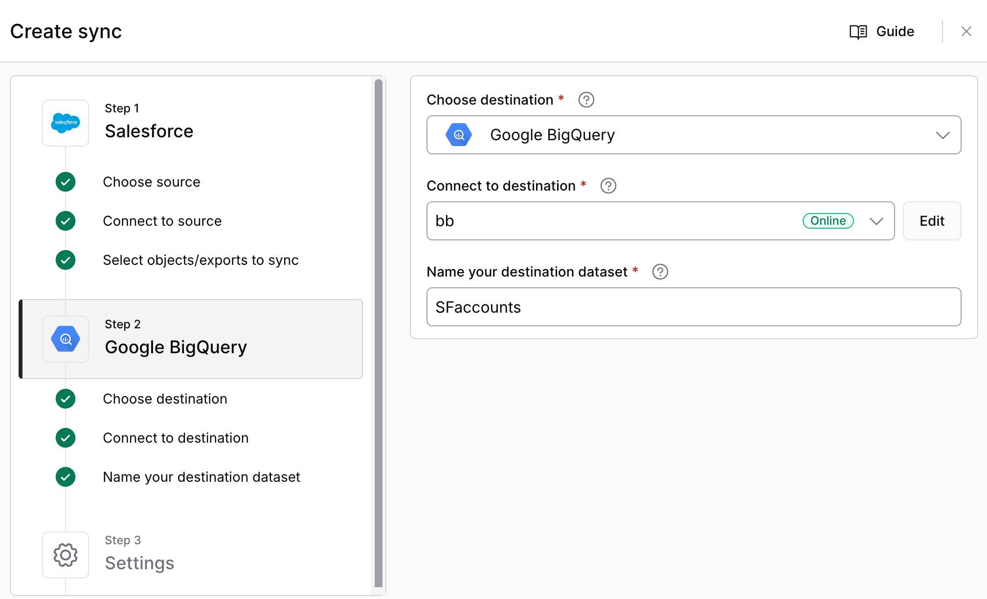Click the help icon next to Connect to destination
Screen dimensions: 987x599
point(608,186)
